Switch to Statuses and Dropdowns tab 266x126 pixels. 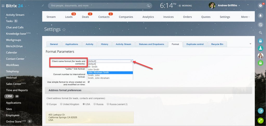pos(152,44)
